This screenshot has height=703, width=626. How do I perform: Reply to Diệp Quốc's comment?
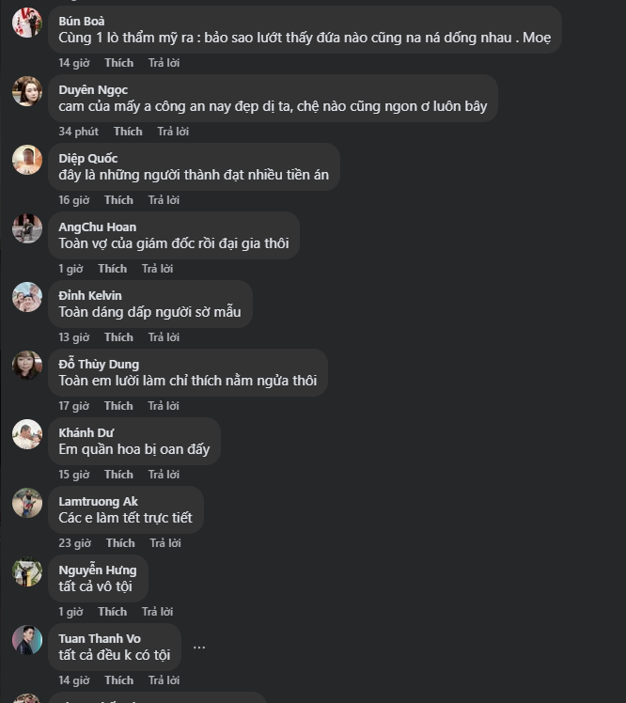click(164, 200)
